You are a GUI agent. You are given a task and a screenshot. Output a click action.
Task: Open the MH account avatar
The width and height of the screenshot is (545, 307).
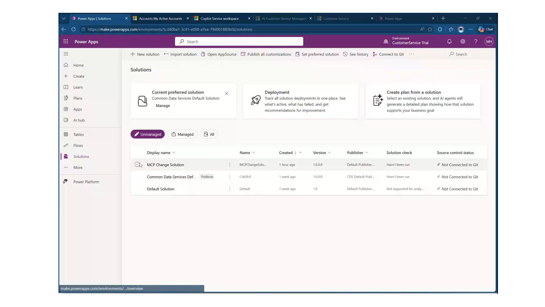489,42
